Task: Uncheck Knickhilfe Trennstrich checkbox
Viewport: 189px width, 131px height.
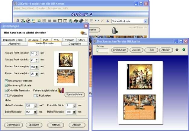Action: pos(6,90)
